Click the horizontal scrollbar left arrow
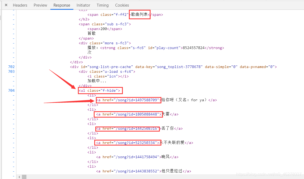The width and height of the screenshot is (304, 179). tap(19, 177)
